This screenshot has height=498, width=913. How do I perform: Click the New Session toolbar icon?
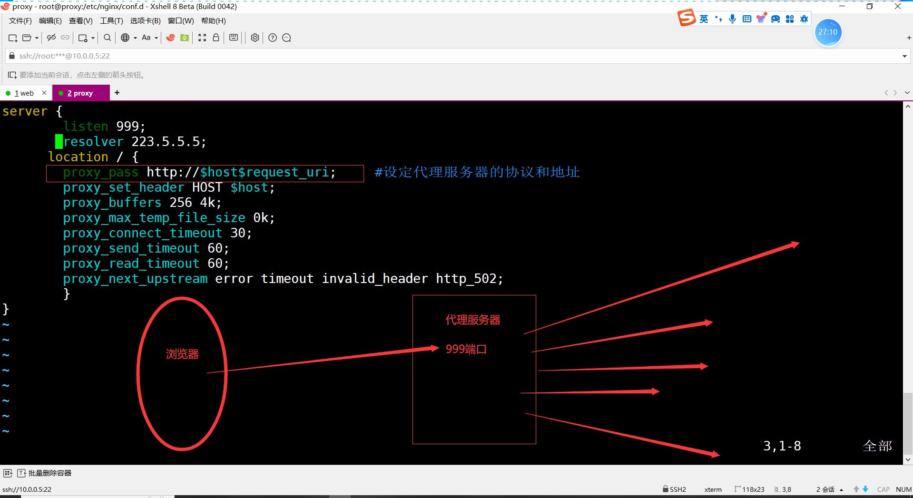point(13,38)
